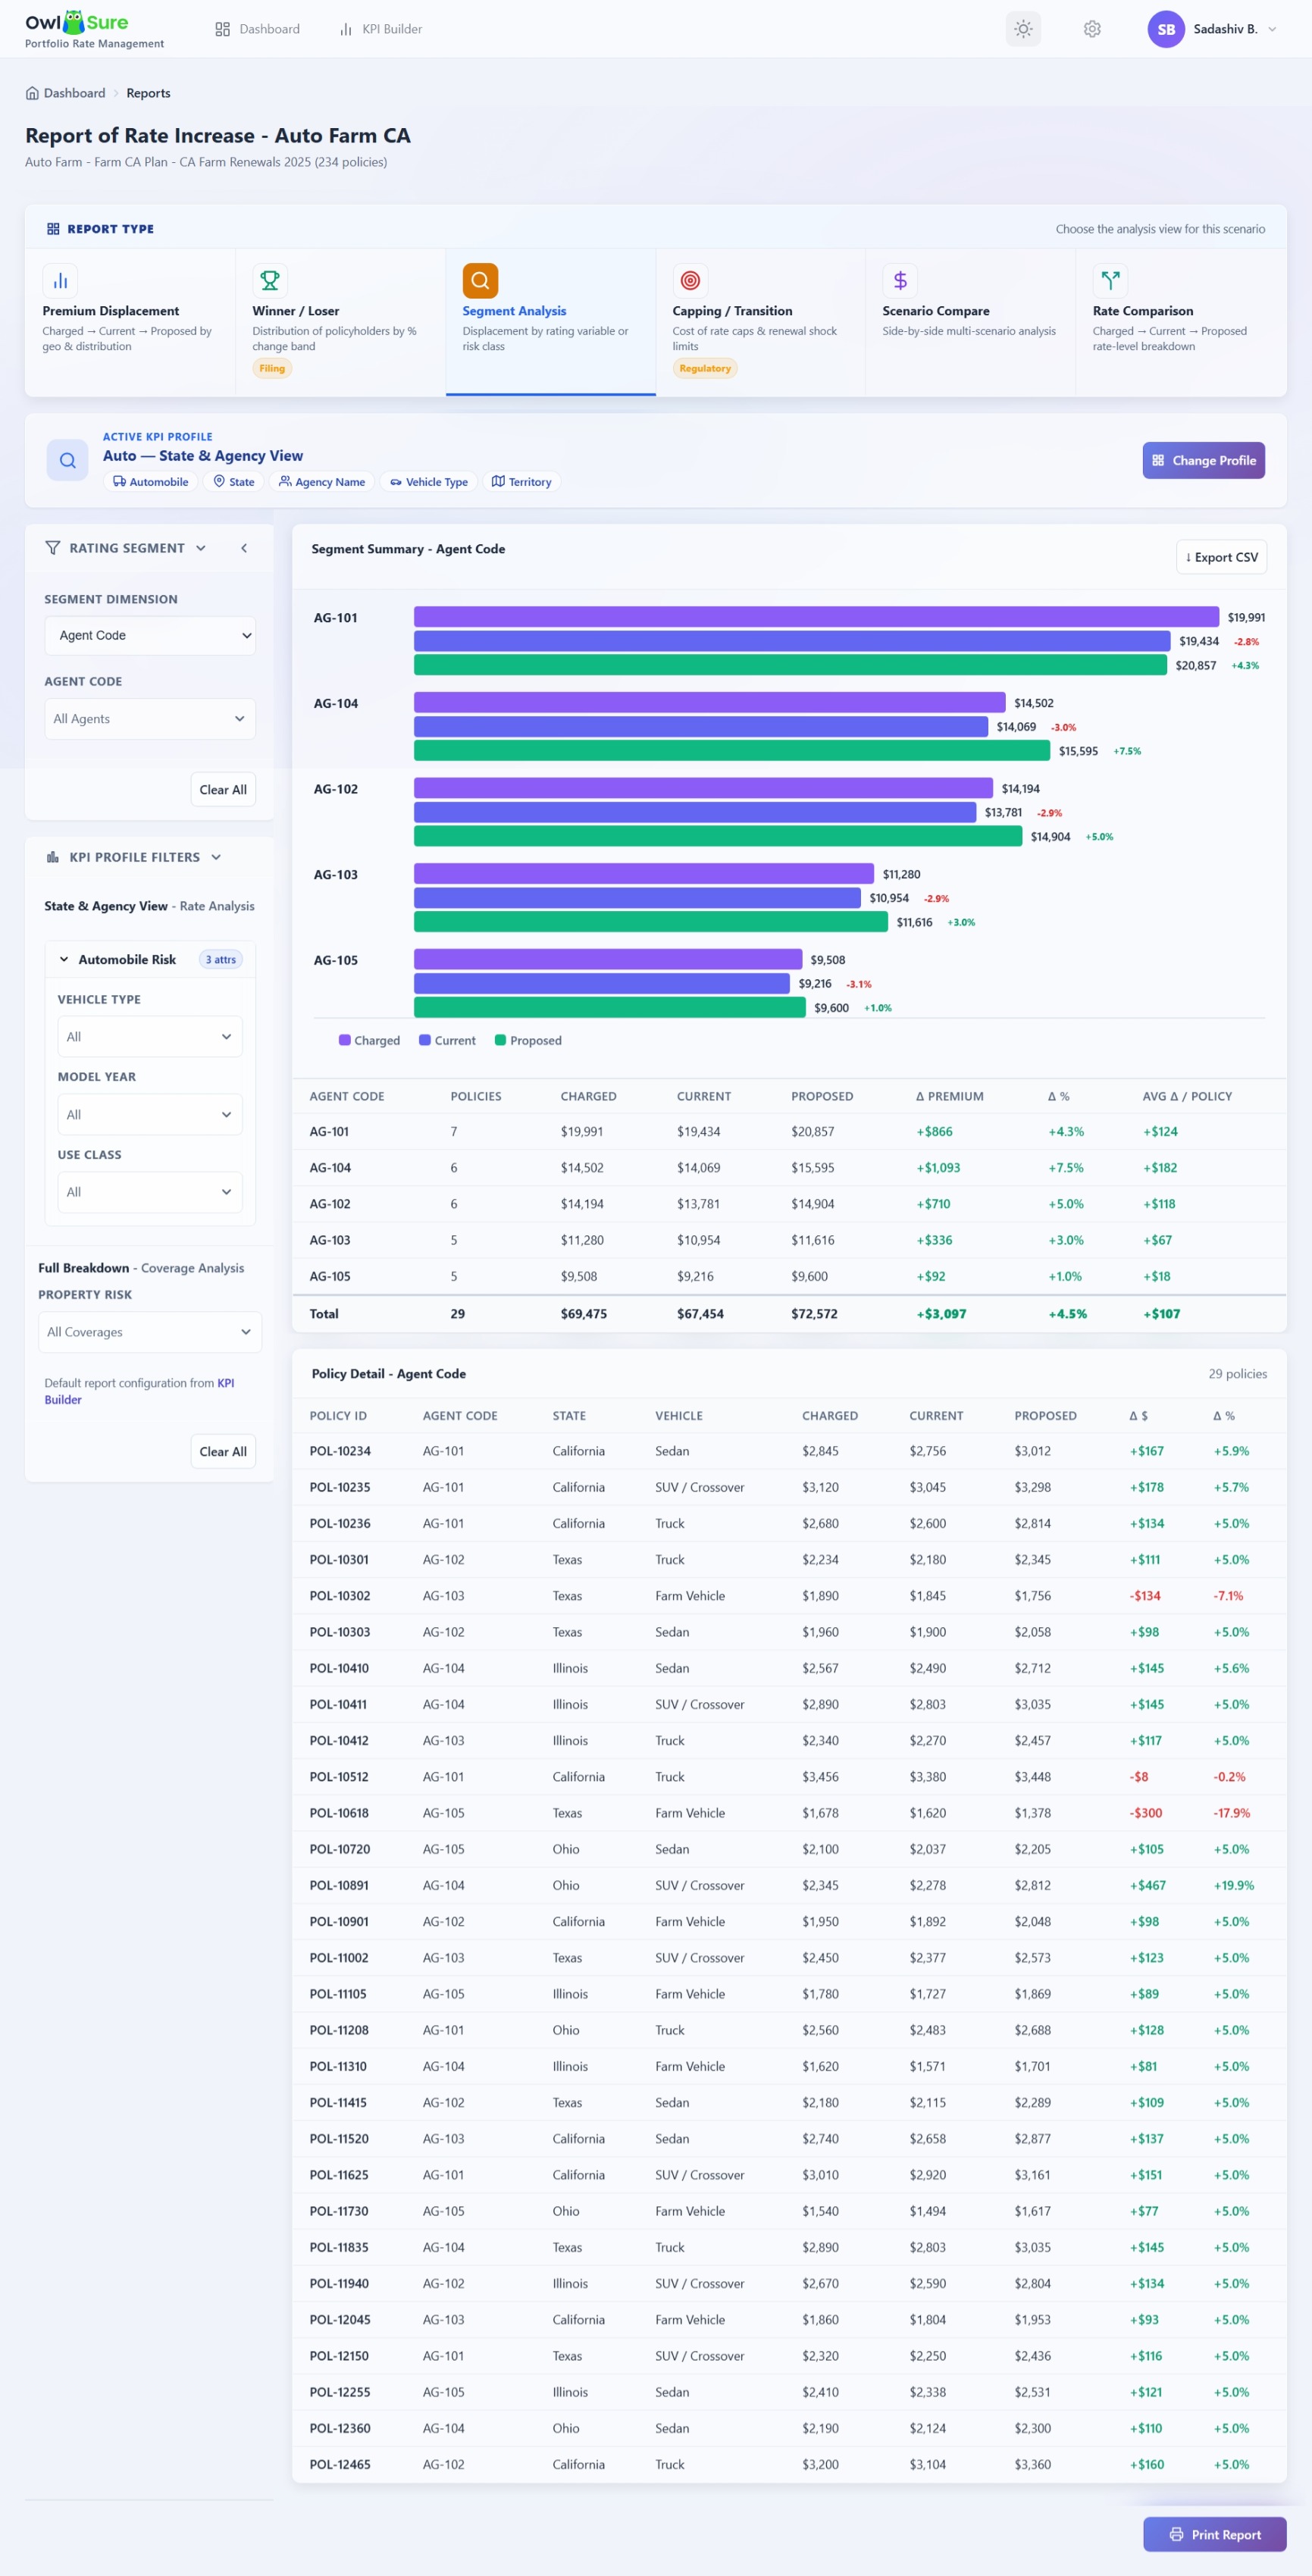The height and width of the screenshot is (2576, 1312).
Task: Open the All Coverages dropdown
Action: 150,1332
